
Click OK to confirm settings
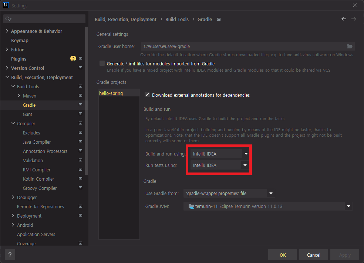click(283, 255)
